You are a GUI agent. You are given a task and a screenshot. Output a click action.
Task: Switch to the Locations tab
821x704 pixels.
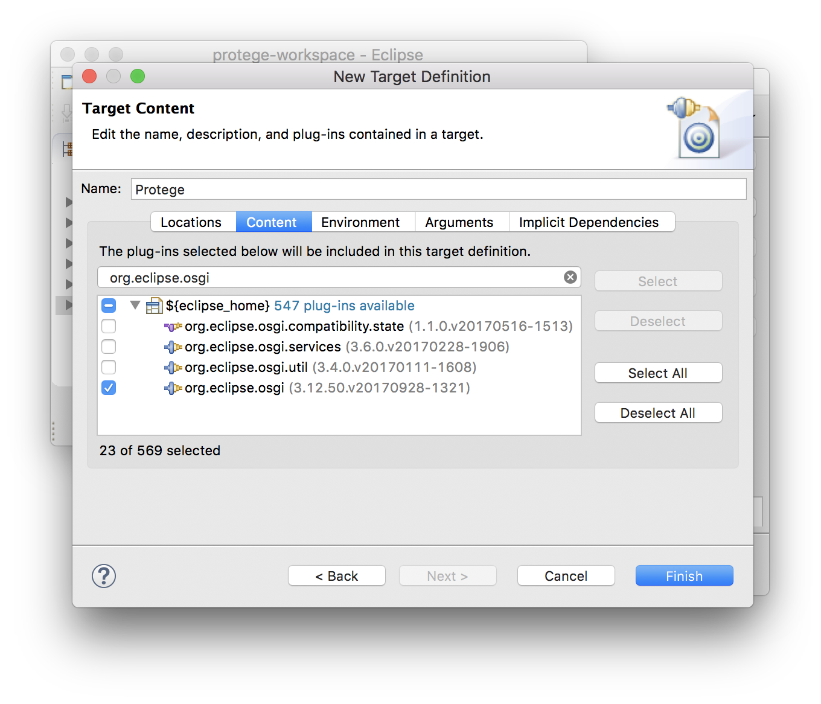point(193,222)
